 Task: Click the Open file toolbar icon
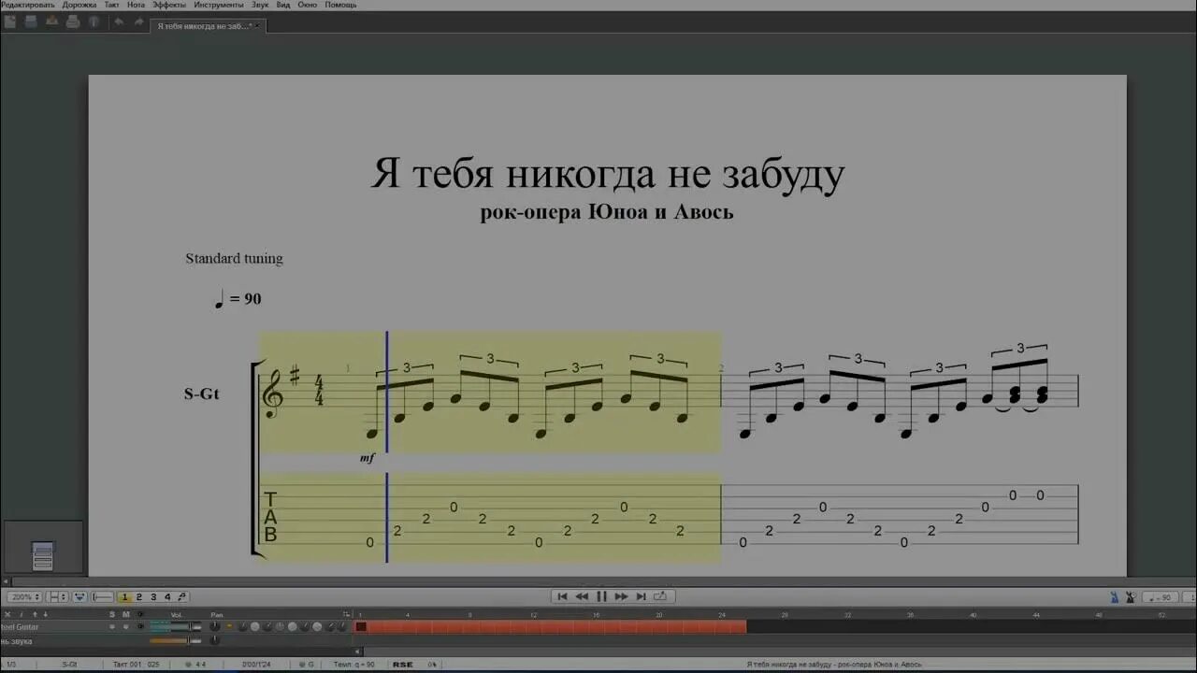tap(31, 21)
